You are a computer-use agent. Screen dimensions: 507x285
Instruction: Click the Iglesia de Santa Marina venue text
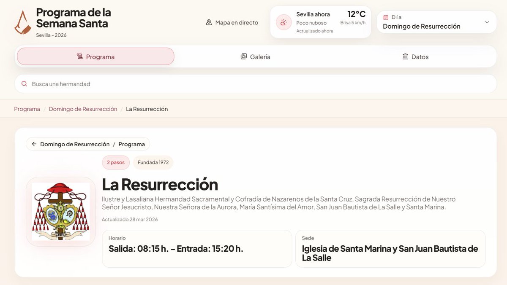pos(390,253)
